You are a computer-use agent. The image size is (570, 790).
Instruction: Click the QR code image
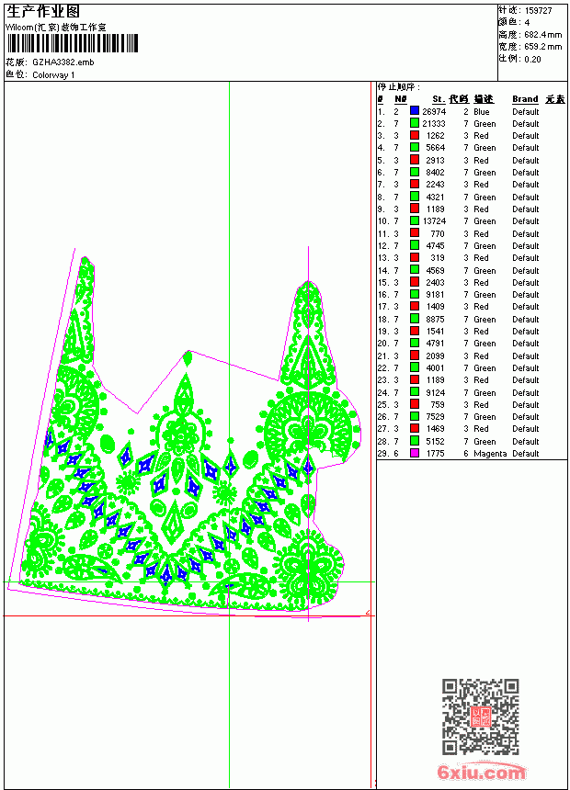coord(481,716)
